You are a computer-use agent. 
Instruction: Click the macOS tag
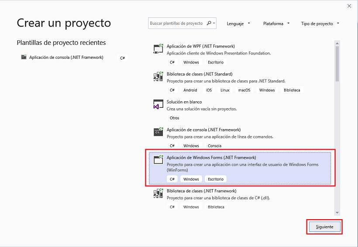pyautogui.click(x=244, y=90)
